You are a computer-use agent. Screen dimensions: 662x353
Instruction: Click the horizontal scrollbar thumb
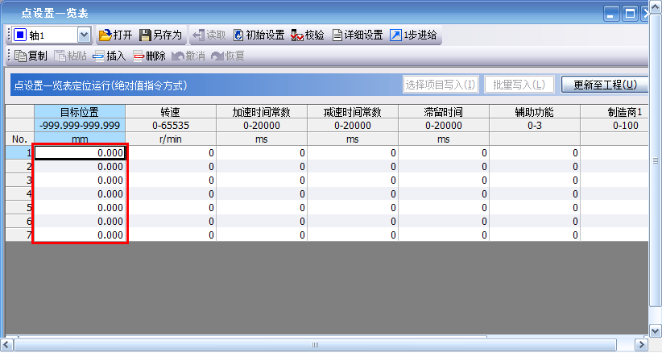coord(316,345)
